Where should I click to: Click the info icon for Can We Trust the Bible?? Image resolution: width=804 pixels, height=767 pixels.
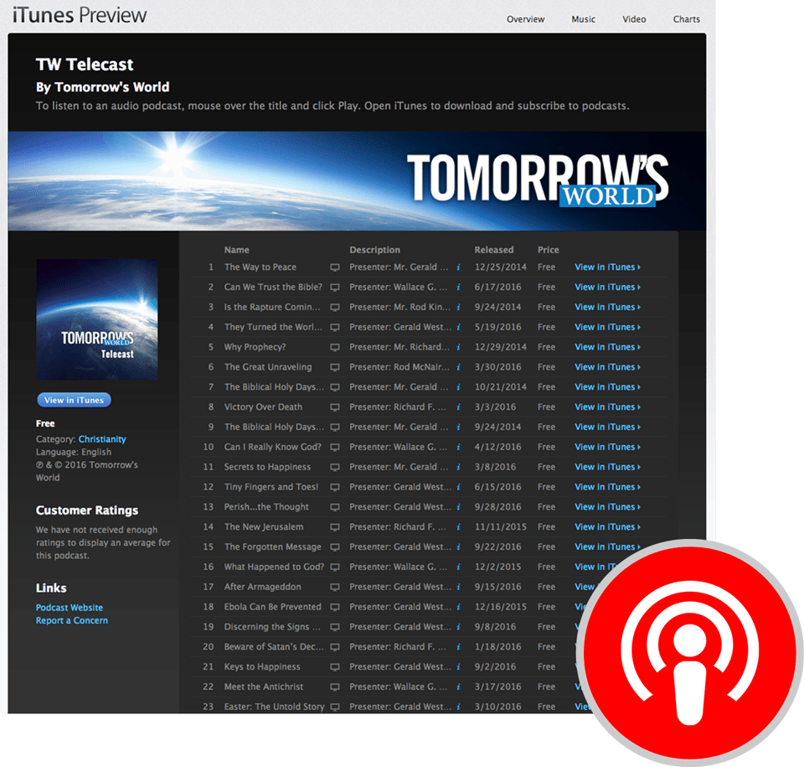point(458,287)
